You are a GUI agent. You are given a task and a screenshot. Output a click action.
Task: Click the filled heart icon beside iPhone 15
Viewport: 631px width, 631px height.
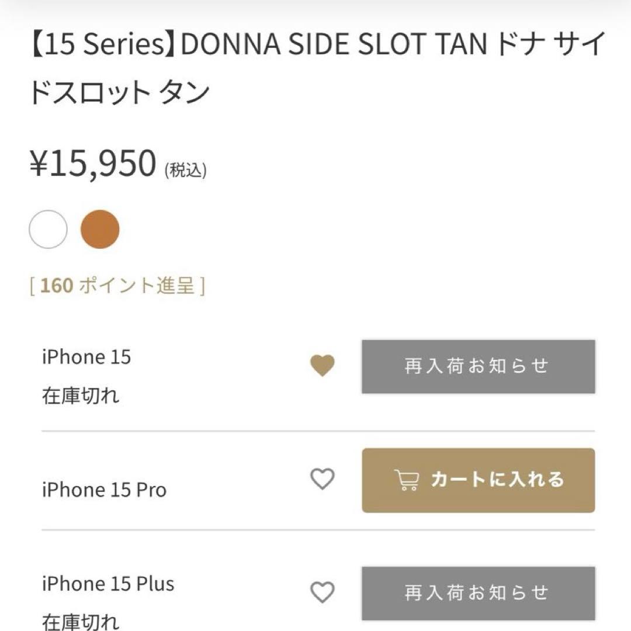322,366
